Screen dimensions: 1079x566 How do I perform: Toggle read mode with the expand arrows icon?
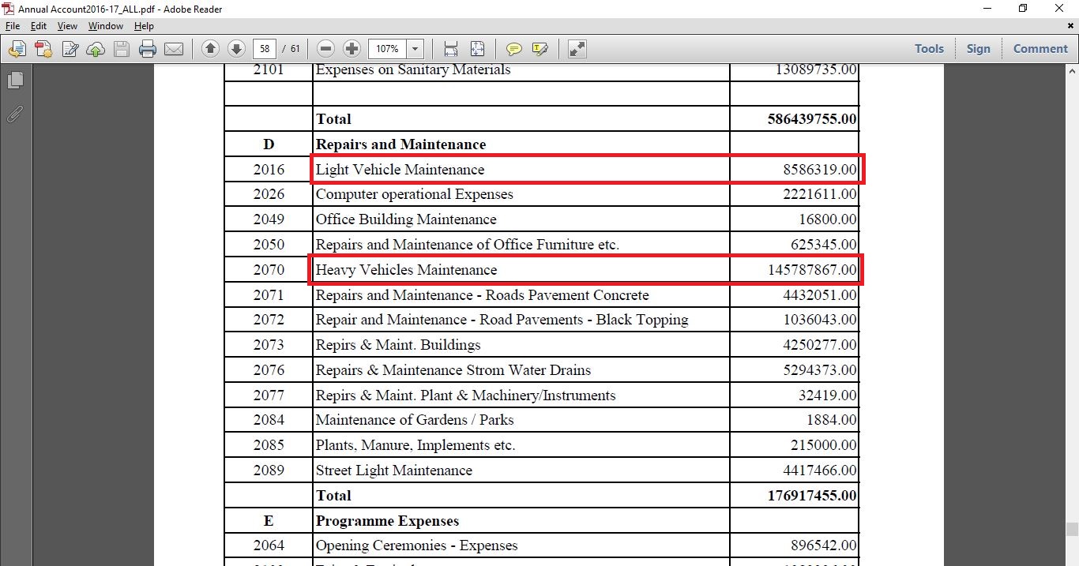(x=577, y=49)
